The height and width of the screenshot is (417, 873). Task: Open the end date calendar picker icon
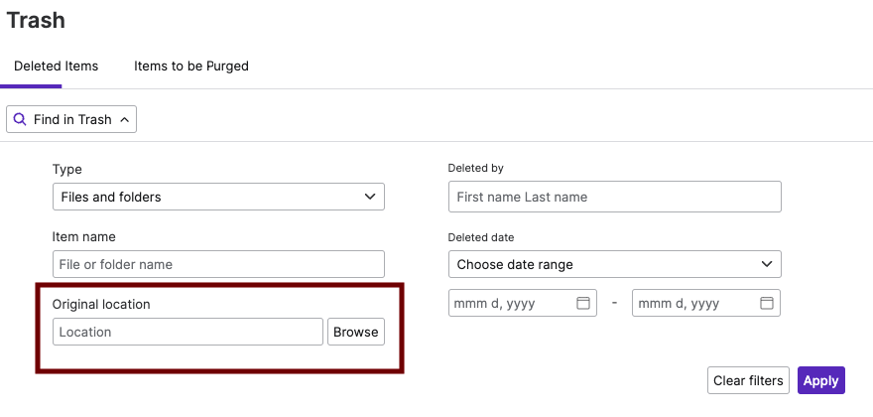pyautogui.click(x=767, y=303)
